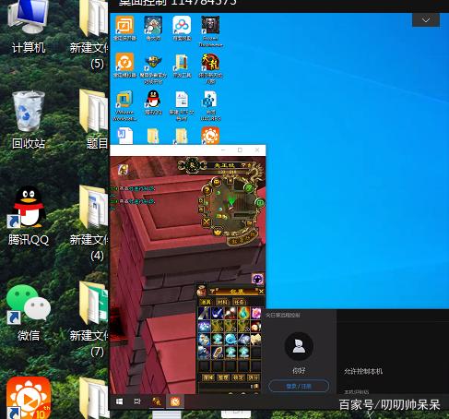Select the blue flame droplet inventory item

click(x=243, y=313)
